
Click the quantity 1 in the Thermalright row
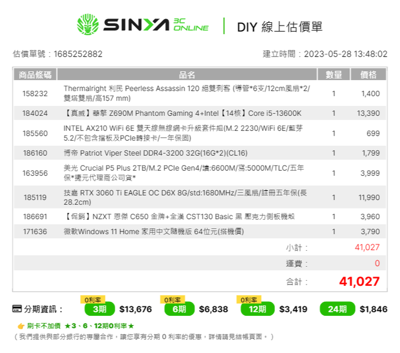(334, 93)
